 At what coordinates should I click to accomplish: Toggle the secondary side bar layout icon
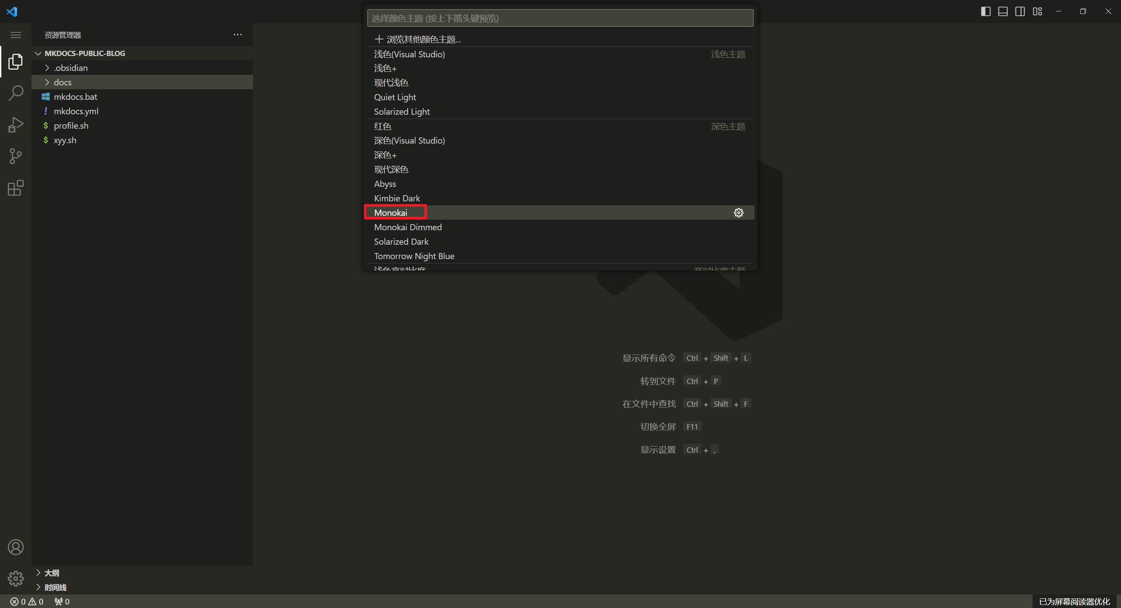[1020, 11]
